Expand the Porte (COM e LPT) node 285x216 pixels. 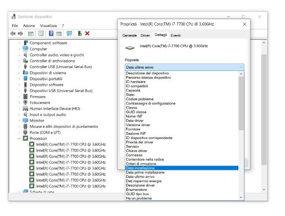pos(19,132)
